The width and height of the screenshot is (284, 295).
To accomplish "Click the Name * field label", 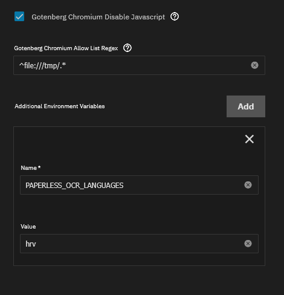I will (31, 167).
